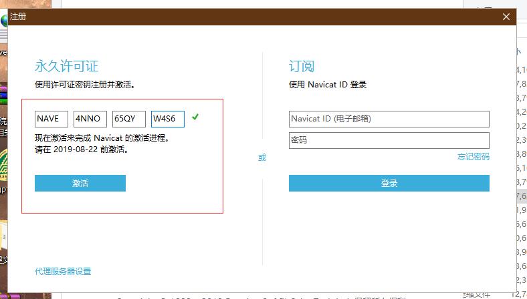
Task: Click the first license key field NAVE
Action: point(51,119)
